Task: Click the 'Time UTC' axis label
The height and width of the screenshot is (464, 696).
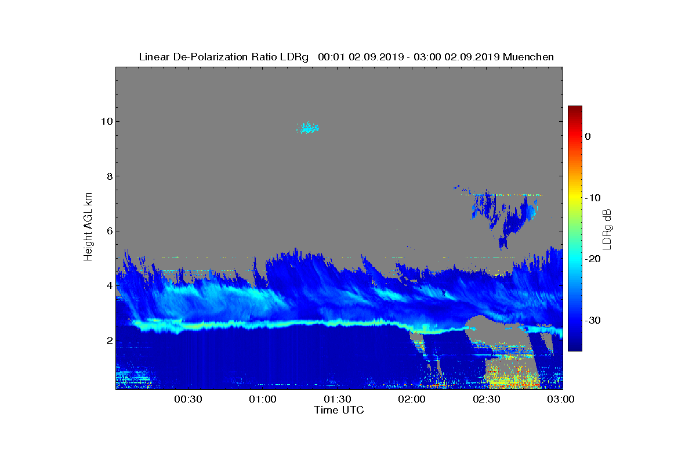Action: point(339,410)
